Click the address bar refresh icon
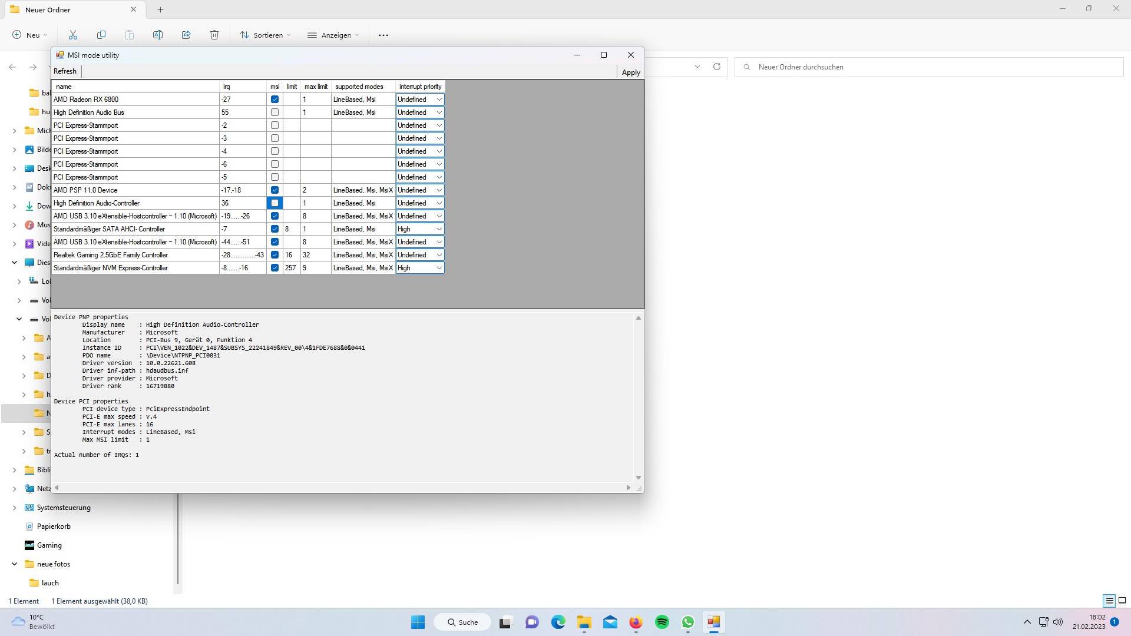1131x636 pixels. click(x=717, y=67)
